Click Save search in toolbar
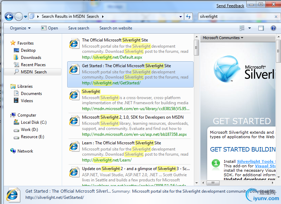281x204 pixels. pos(79,28)
